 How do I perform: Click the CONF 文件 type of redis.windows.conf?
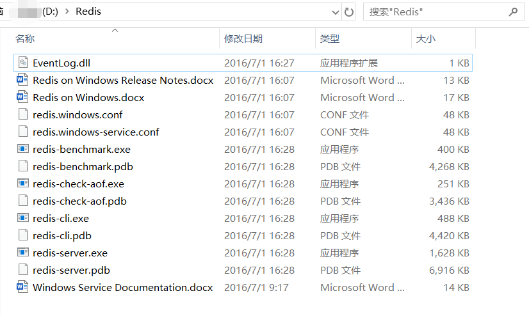345,115
